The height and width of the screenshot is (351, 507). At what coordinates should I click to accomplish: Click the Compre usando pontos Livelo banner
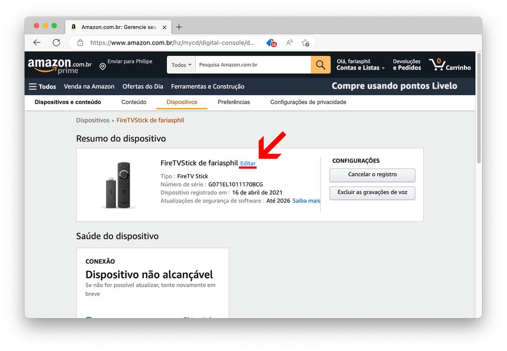394,86
